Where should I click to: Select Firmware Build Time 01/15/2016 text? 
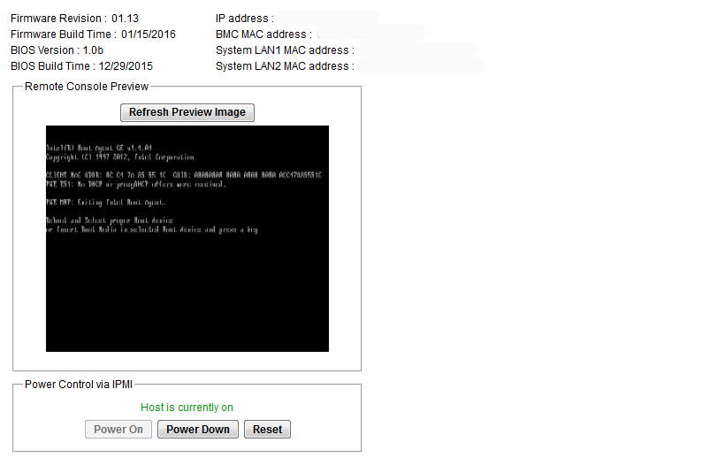coord(93,34)
